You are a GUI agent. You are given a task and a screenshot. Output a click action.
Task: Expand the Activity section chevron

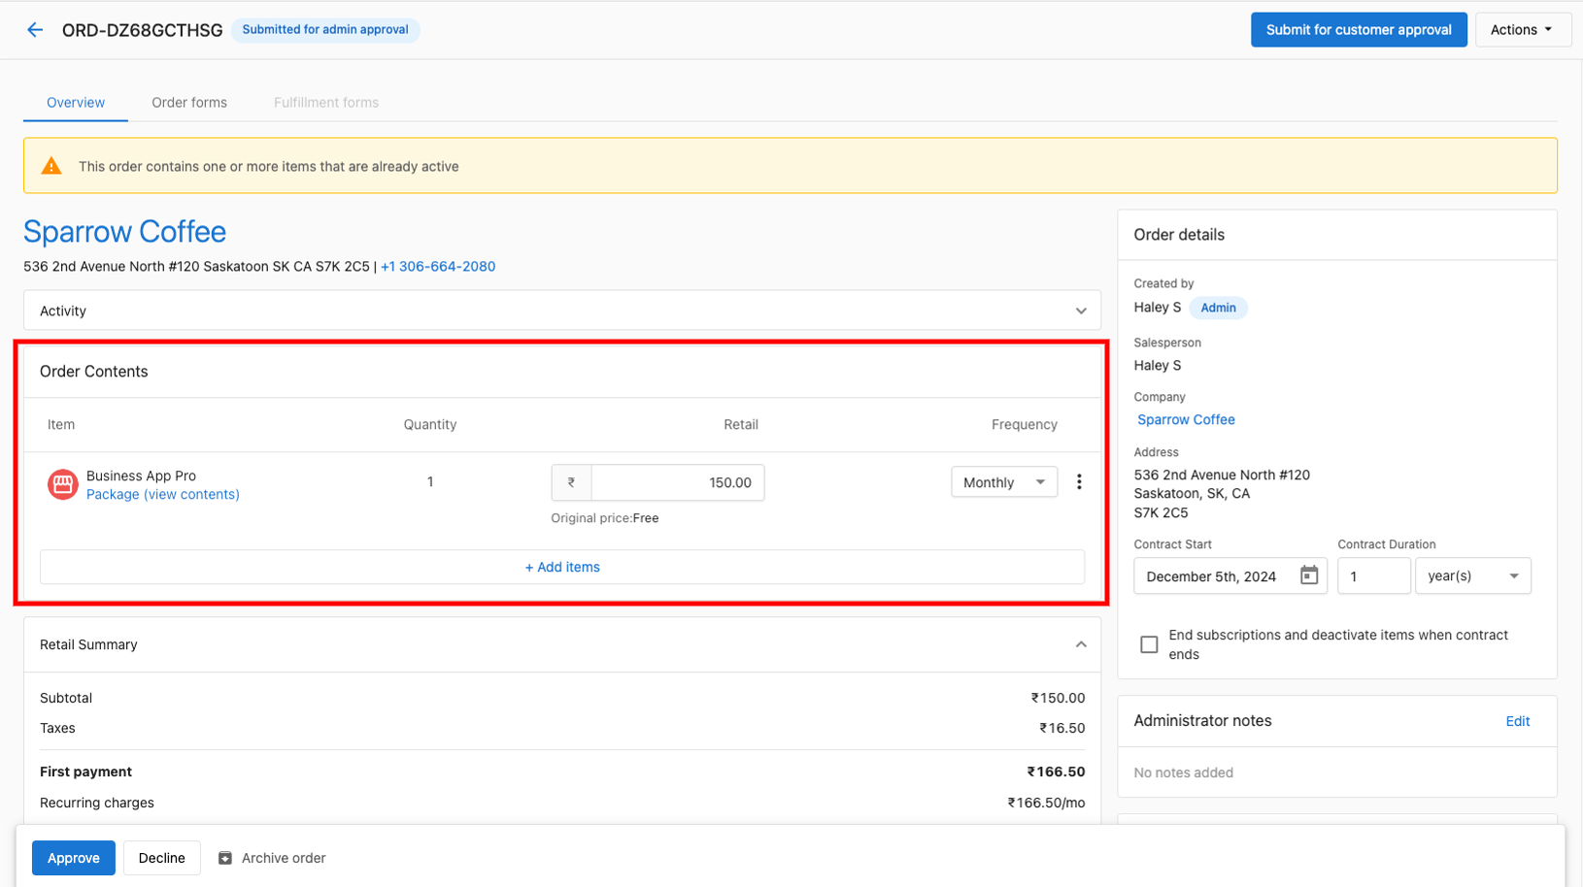coord(1081,312)
